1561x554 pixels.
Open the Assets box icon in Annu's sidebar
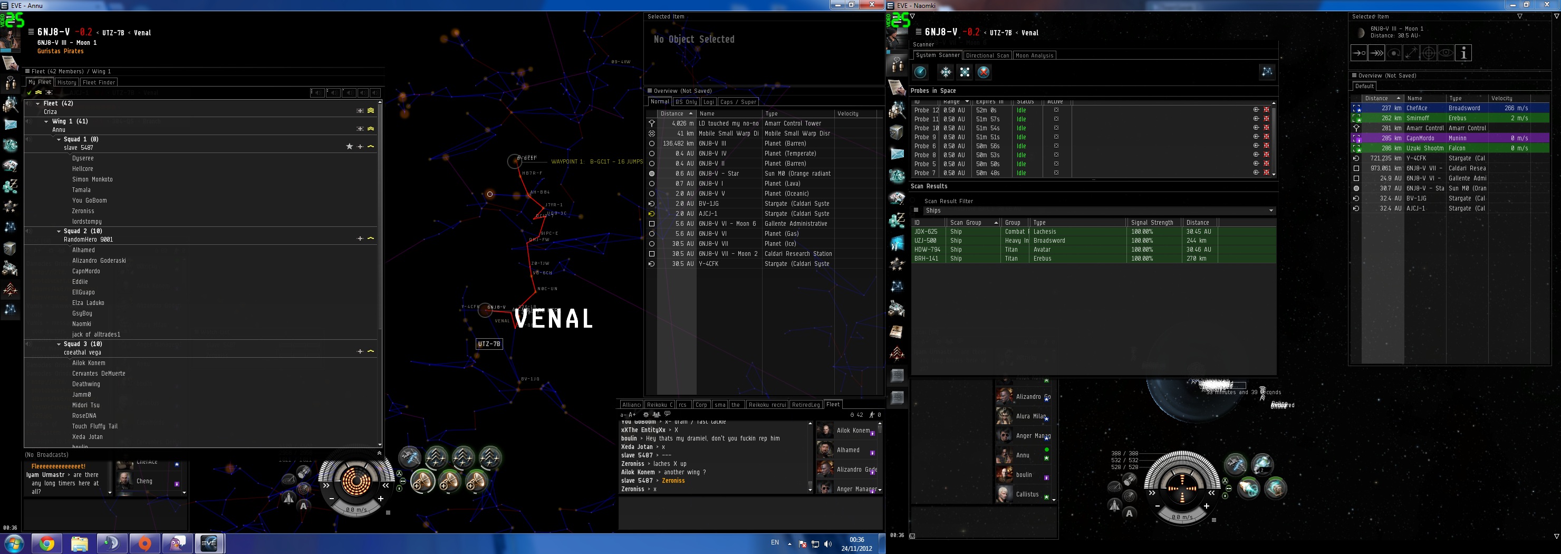(11, 249)
